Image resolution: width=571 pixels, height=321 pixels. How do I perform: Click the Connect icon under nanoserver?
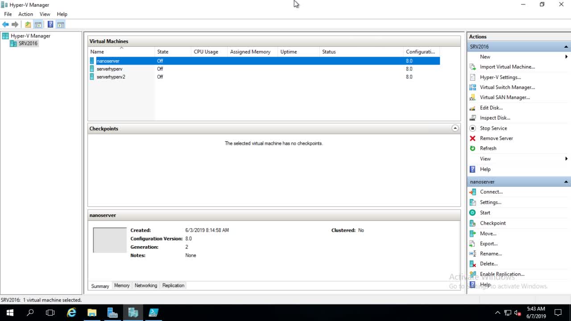[x=472, y=192]
